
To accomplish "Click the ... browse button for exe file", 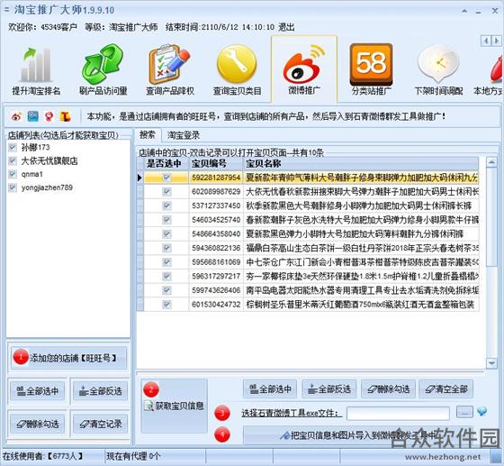I will [x=464, y=412].
